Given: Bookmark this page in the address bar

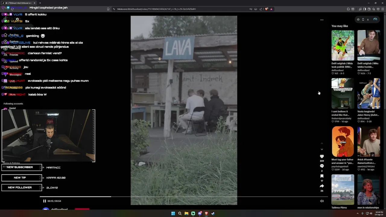Looking at the screenshot, I should coord(108,9).
